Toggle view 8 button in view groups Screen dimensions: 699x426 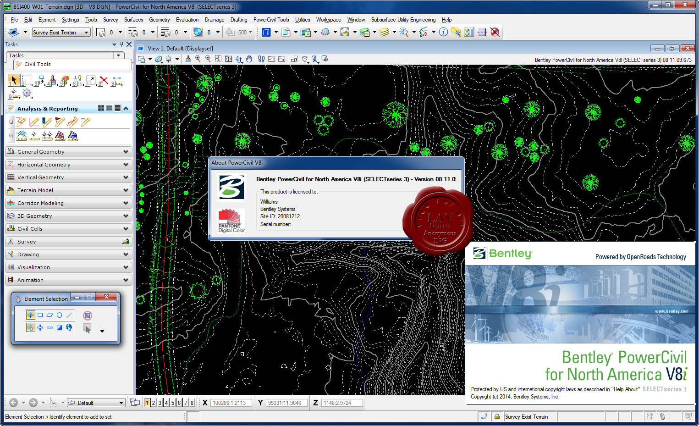(192, 403)
